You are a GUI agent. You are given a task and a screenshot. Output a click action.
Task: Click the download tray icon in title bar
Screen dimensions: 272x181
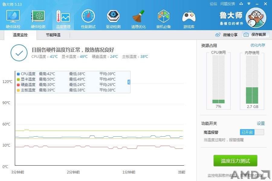241,4
